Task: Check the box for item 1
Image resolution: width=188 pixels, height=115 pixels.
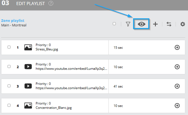Action: [x=9, y=47]
